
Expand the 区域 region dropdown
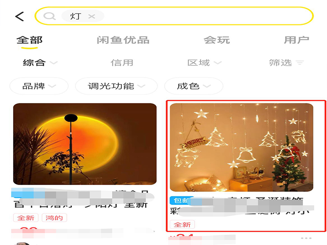204,63
